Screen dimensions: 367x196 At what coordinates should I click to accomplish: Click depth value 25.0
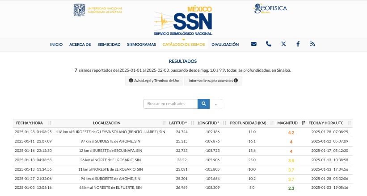pyautogui.click(x=252, y=160)
